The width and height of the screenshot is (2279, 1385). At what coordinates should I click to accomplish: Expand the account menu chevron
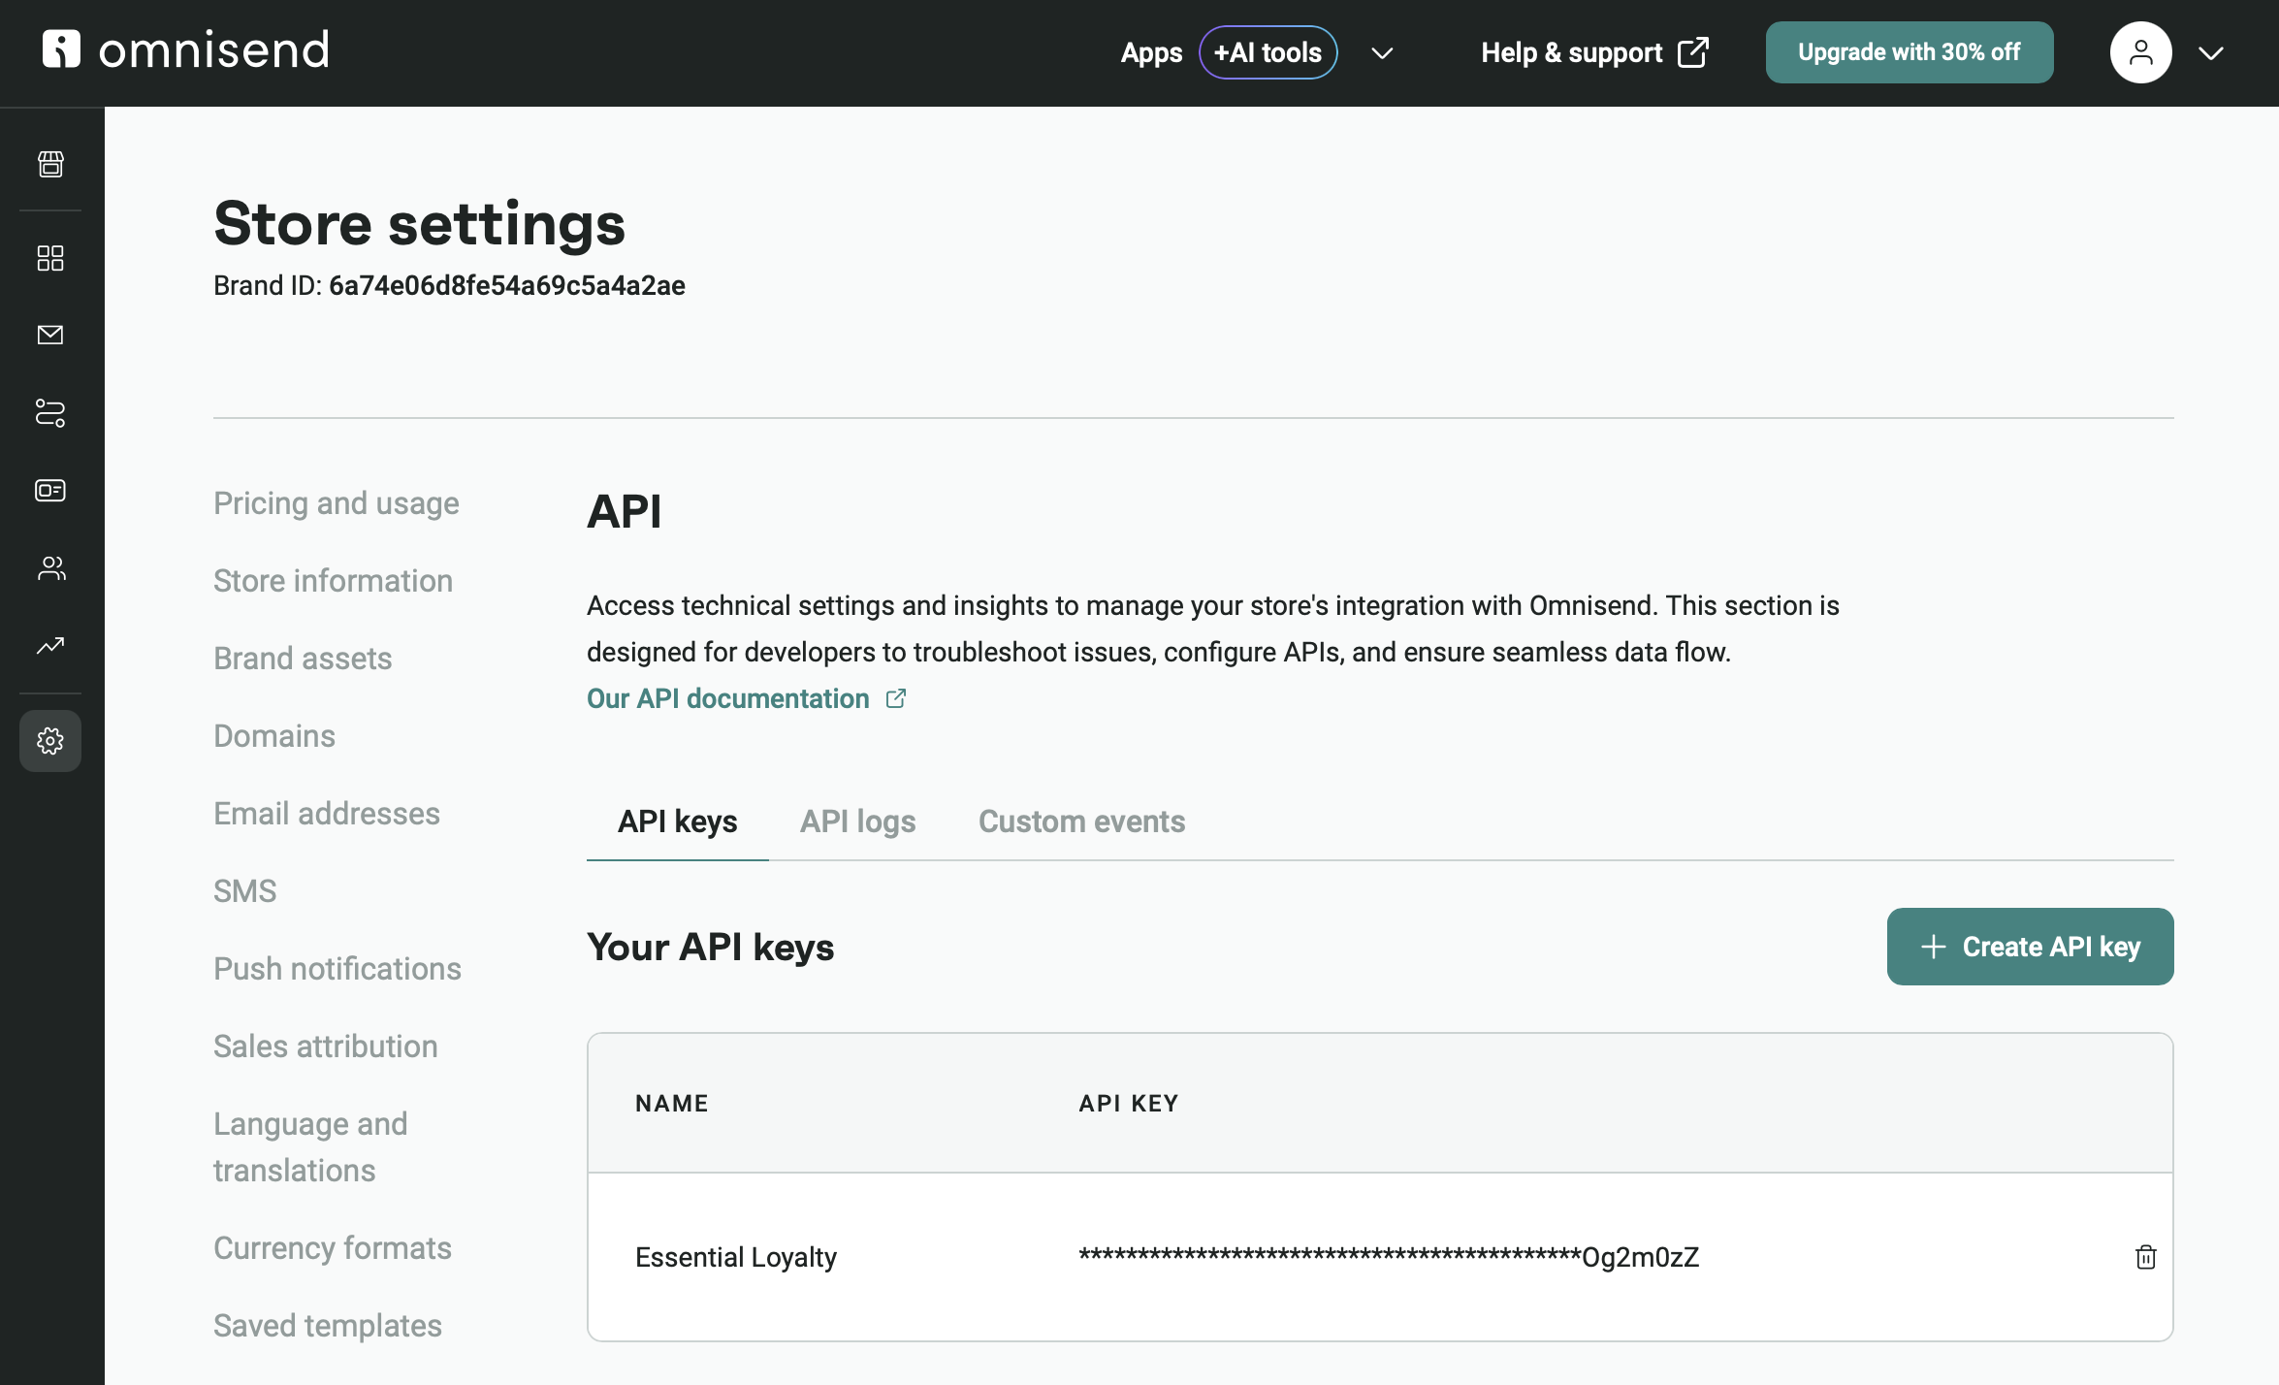click(2211, 53)
